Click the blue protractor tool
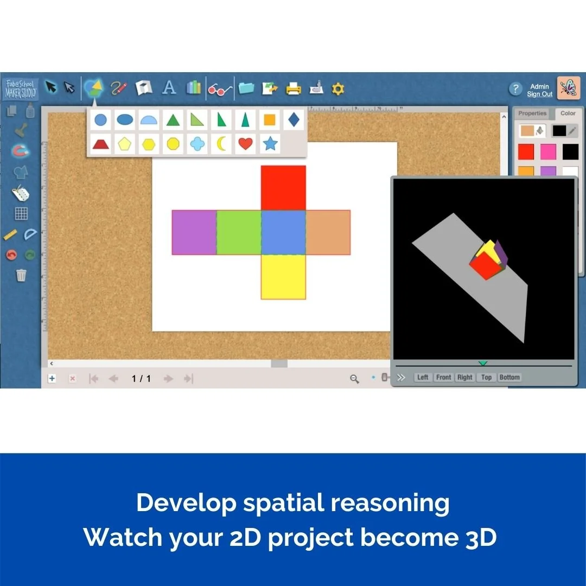586x586 pixels. click(x=30, y=234)
